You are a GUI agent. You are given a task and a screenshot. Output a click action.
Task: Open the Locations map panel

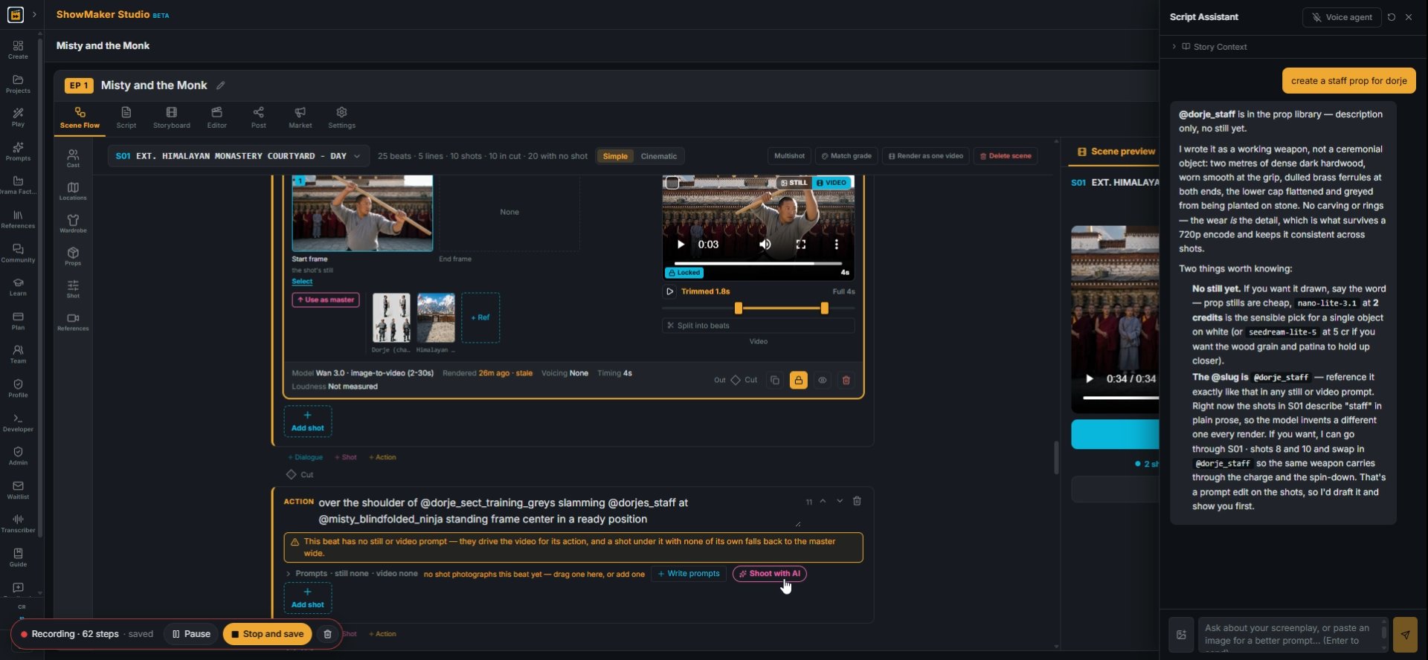pyautogui.click(x=73, y=190)
